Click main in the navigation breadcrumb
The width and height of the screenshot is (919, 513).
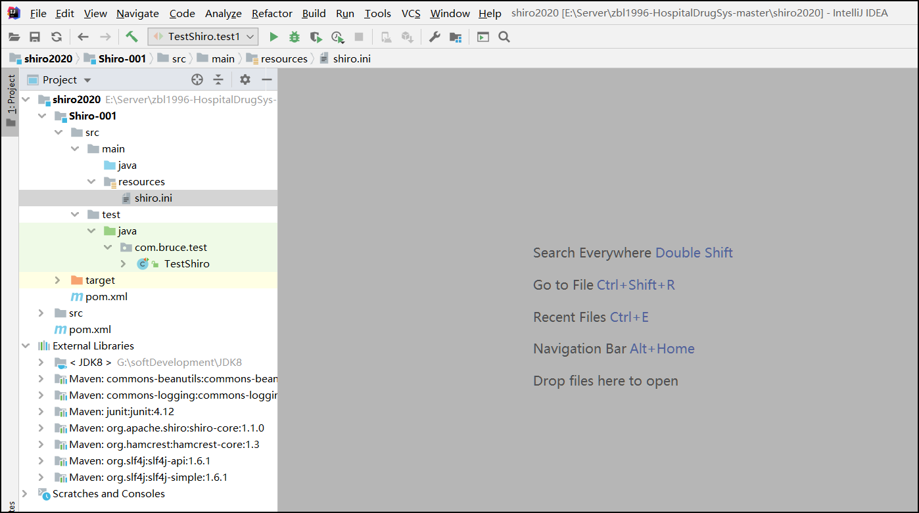pyautogui.click(x=216, y=58)
